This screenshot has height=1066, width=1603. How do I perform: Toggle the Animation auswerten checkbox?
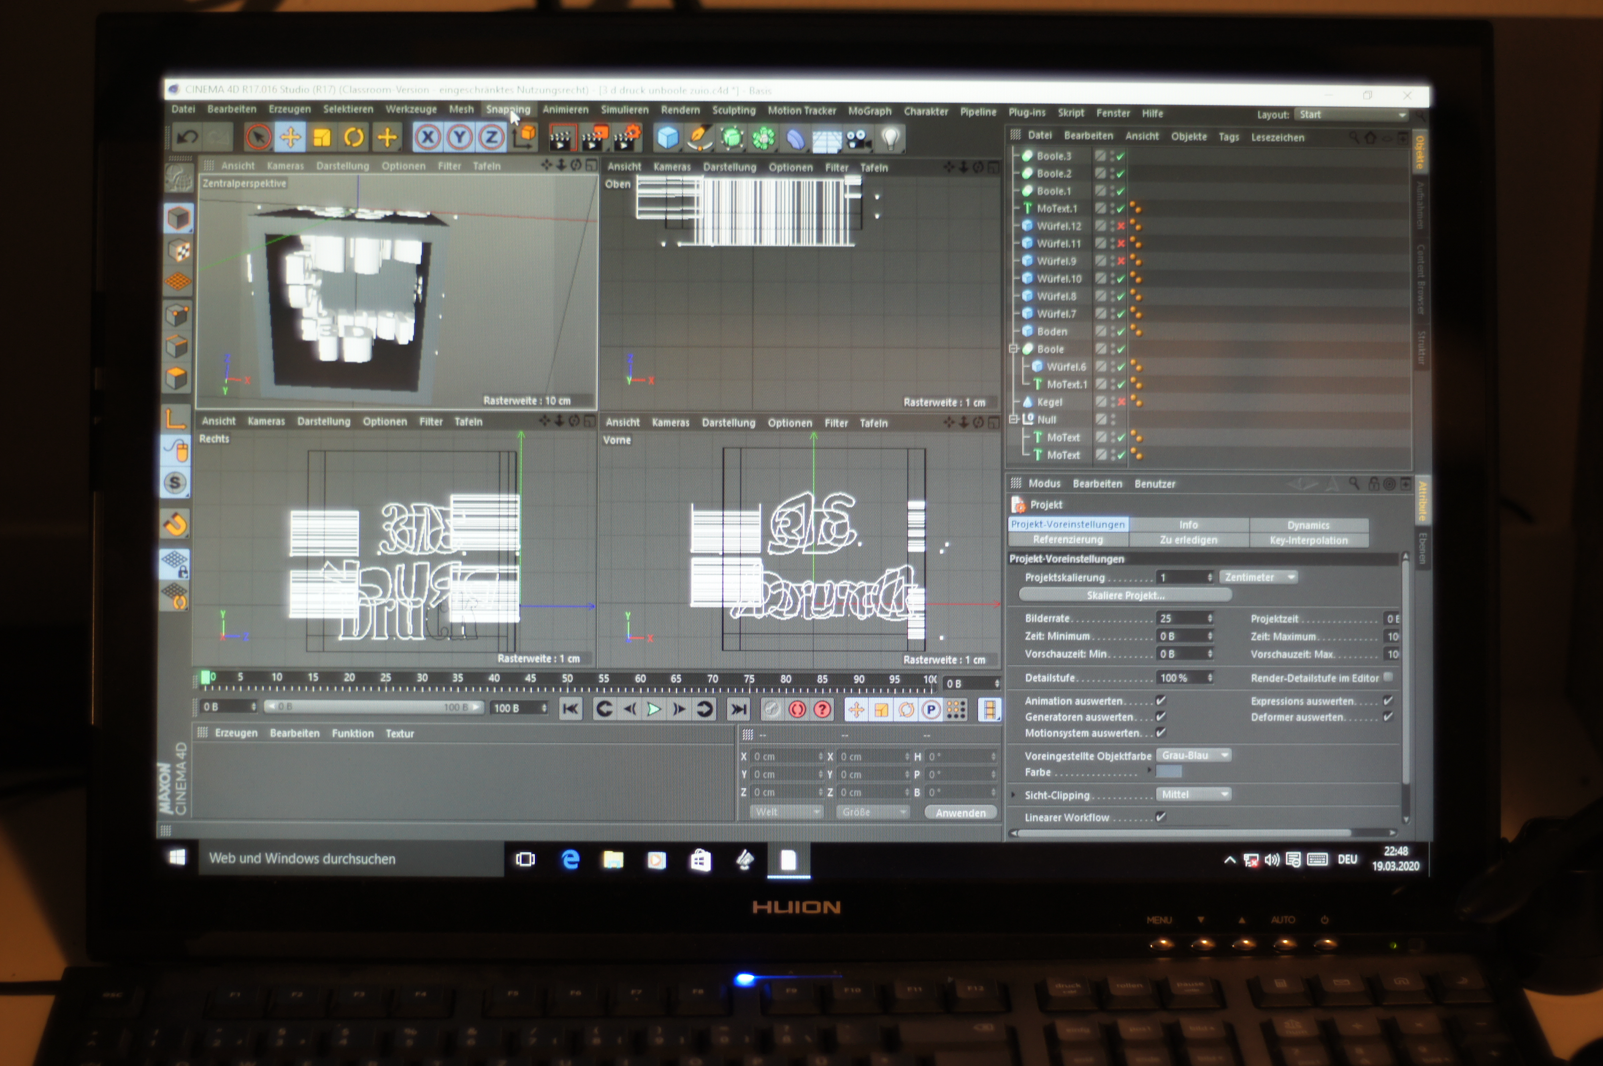pyautogui.click(x=1161, y=700)
